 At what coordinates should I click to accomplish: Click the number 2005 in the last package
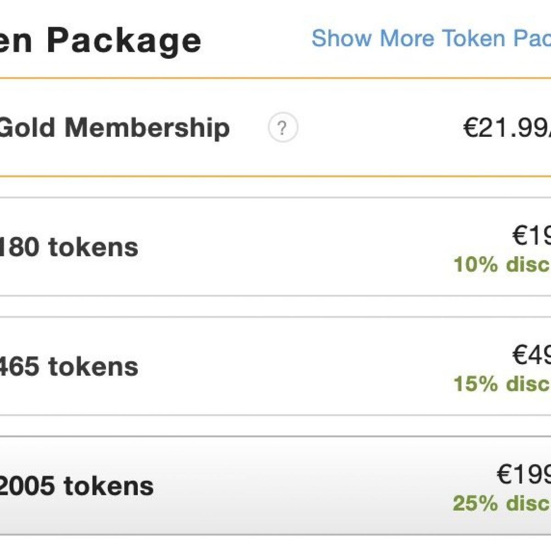[27, 486]
